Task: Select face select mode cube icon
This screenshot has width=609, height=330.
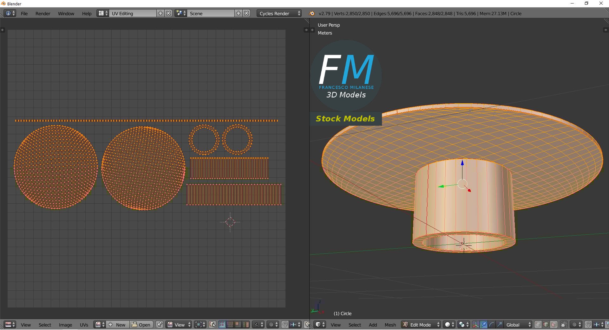Action: click(x=554, y=325)
